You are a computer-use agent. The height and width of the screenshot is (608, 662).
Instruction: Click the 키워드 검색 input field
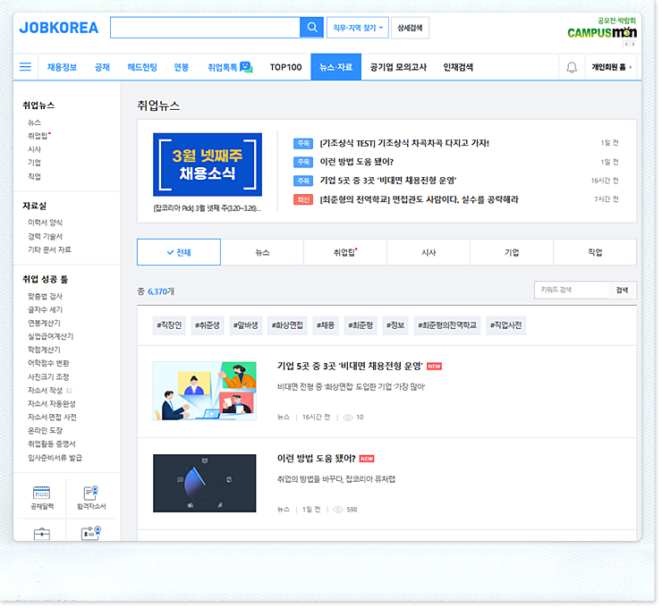point(572,290)
